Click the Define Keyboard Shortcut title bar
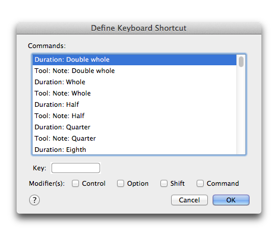 click(139, 28)
